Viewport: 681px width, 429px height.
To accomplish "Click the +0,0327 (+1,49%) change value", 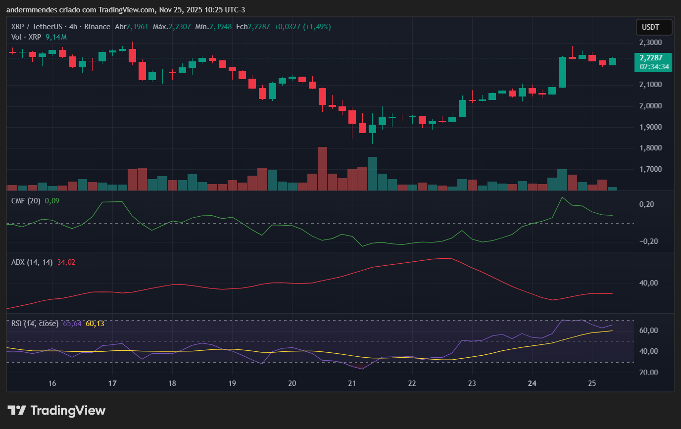I will click(x=303, y=27).
